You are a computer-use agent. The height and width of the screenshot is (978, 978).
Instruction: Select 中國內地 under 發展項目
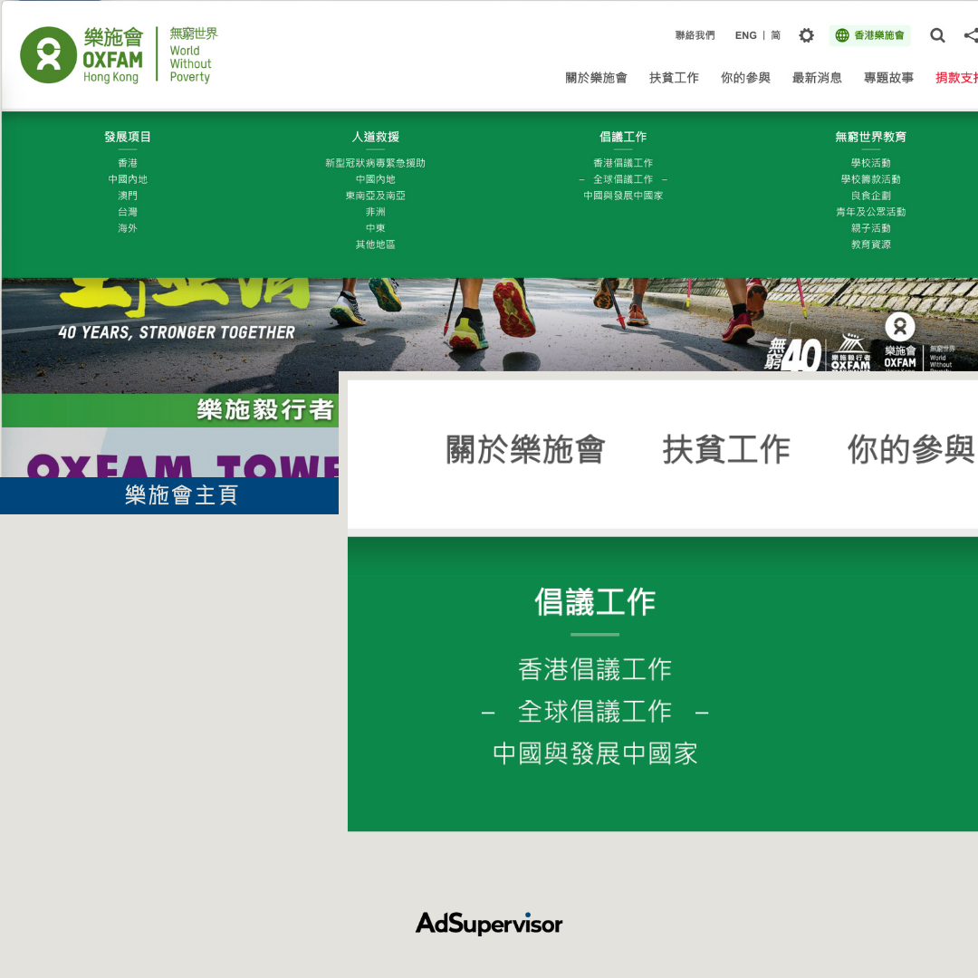pyautogui.click(x=128, y=179)
